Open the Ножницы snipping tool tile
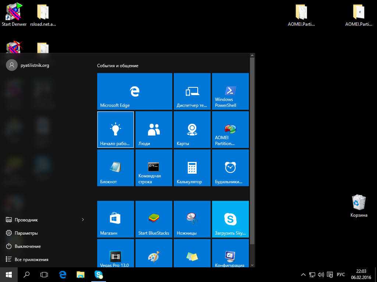The height and width of the screenshot is (282, 377). pos(192,219)
